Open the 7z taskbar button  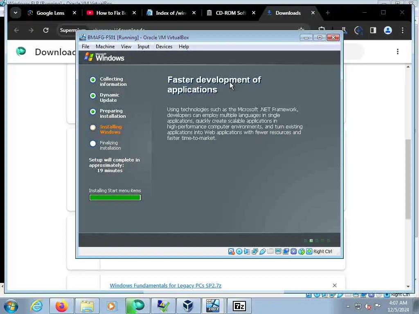239,306
